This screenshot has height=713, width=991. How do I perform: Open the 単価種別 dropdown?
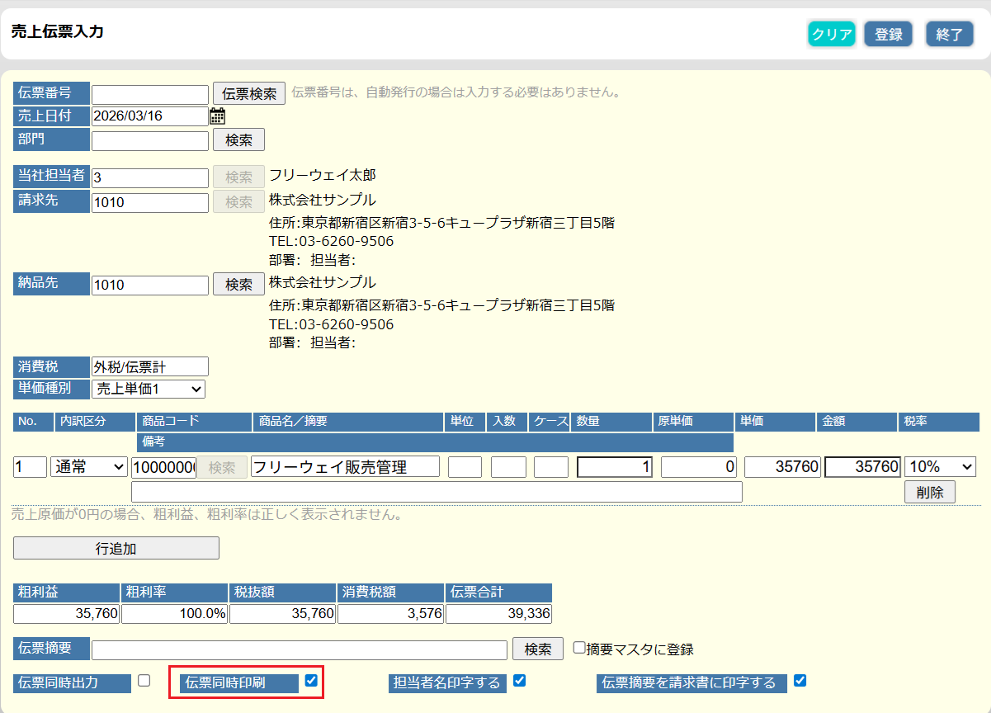pos(149,389)
